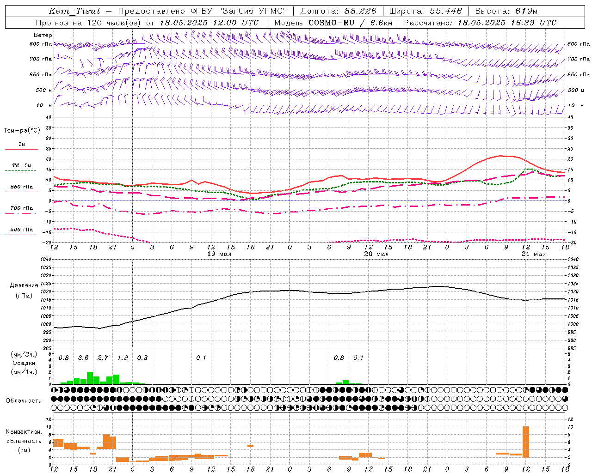The width and height of the screenshot is (592, 473).
Task: Click the '700 гПа' temperature legend entry
Action: tap(21, 210)
